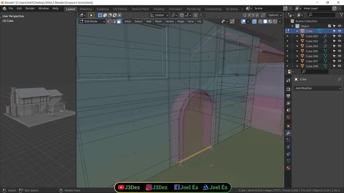Hide Cube.001 in viewport
Screen dimensions: 344x193
point(340,36)
